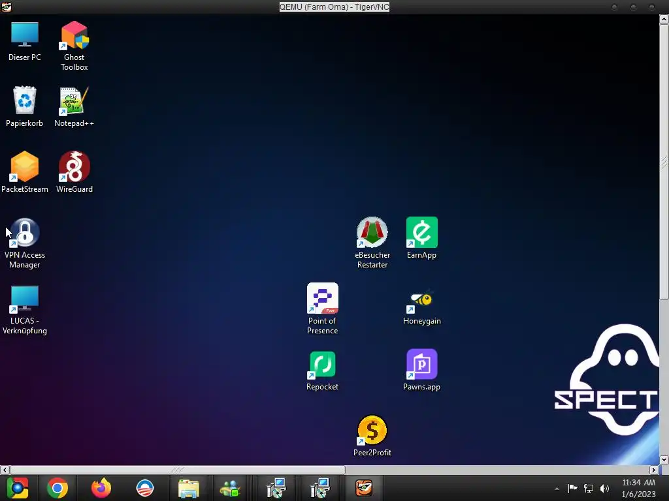
Task: Launch the Notepad++ shortcut
Action: [x=74, y=106]
